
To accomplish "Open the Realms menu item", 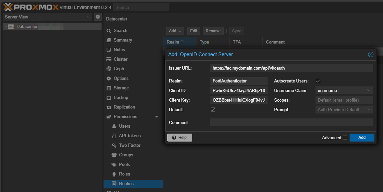I will click(126, 184).
